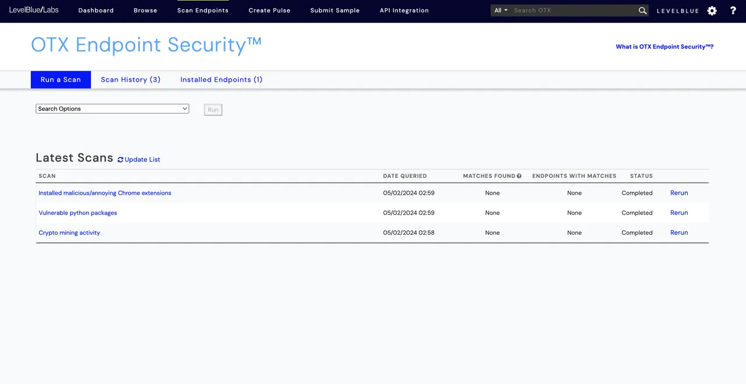Click Completed status of Crypto mining row
The image size is (746, 384).
(637, 232)
